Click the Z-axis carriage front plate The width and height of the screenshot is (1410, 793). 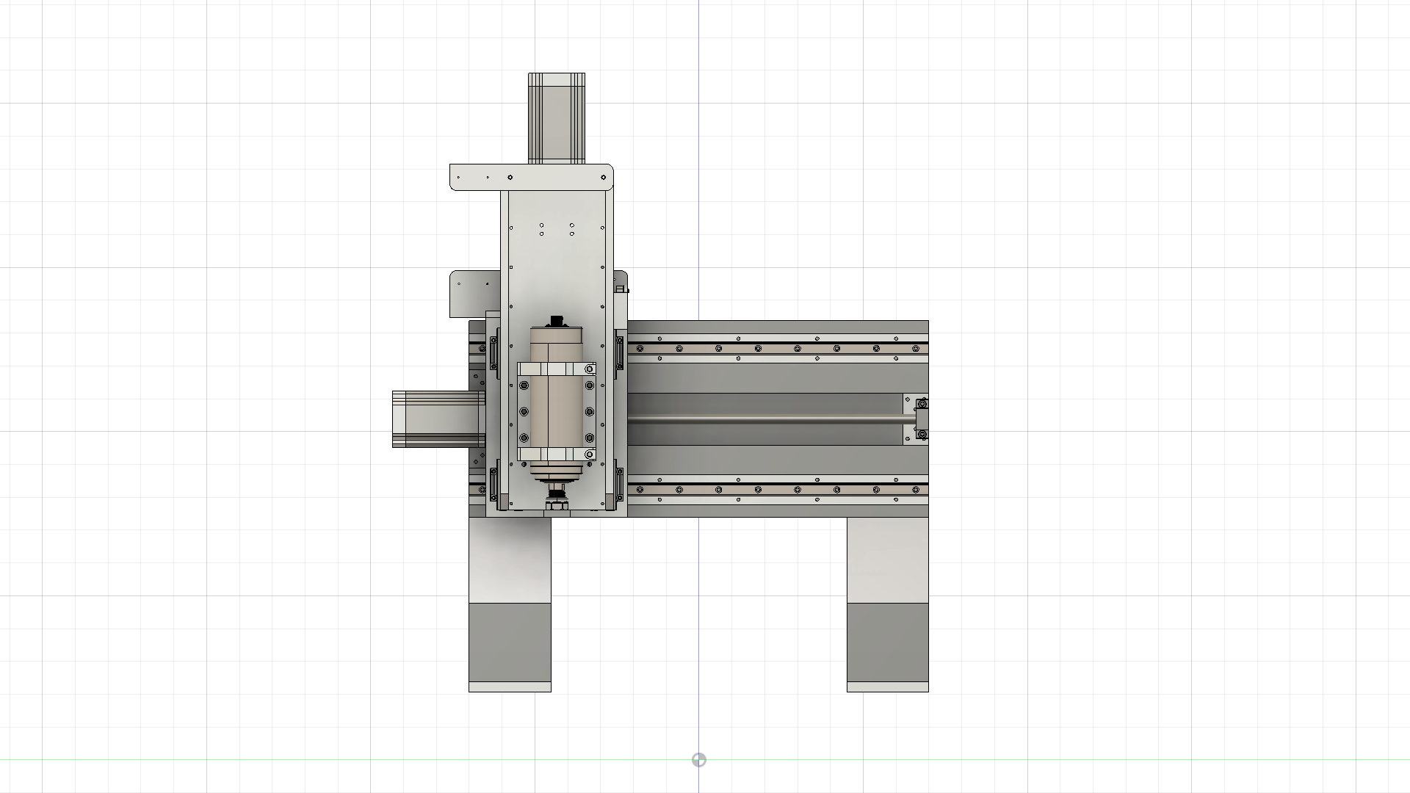click(x=557, y=272)
